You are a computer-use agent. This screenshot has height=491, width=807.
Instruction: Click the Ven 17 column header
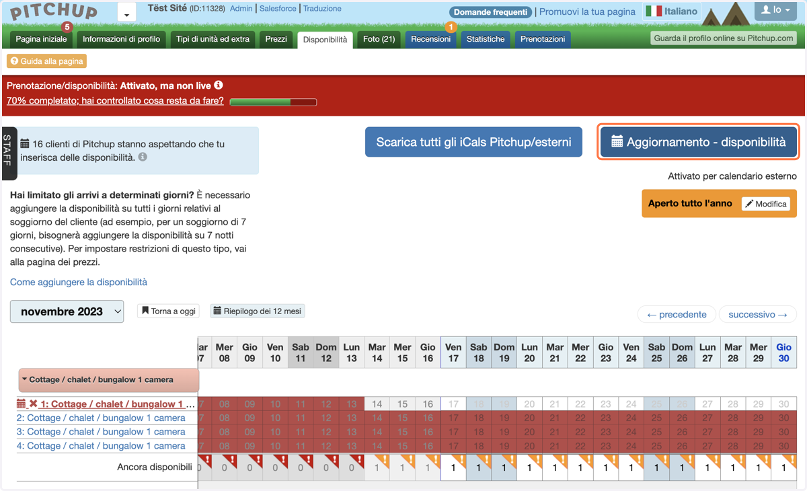pos(453,353)
